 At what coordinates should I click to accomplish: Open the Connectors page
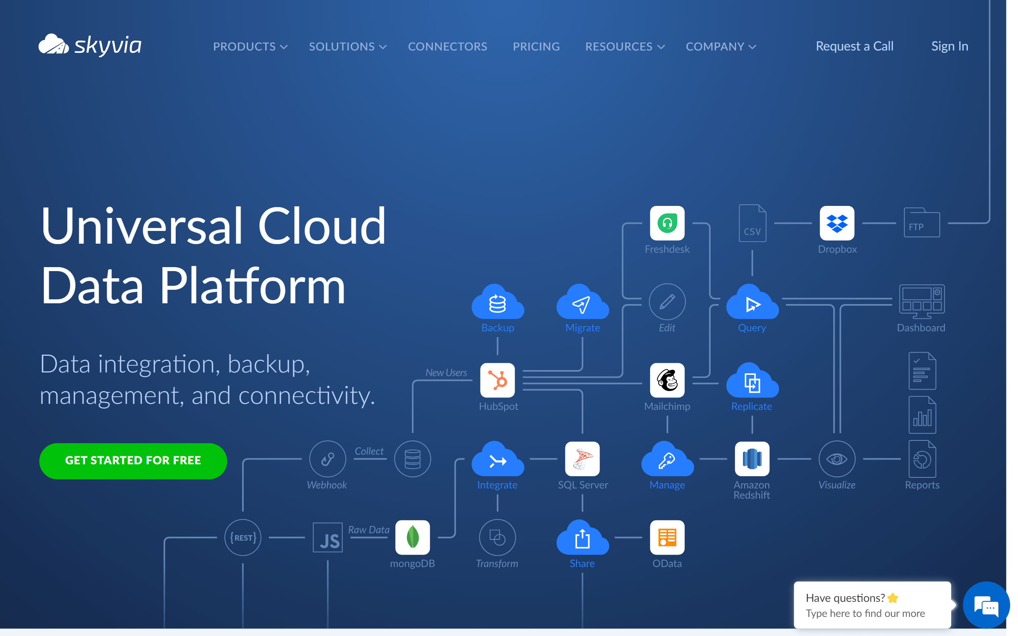coord(448,46)
